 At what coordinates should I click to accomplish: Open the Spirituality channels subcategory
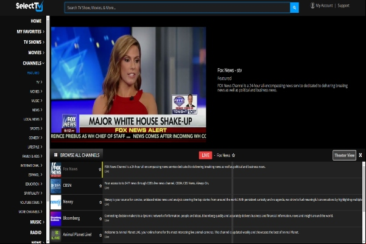[33, 193]
